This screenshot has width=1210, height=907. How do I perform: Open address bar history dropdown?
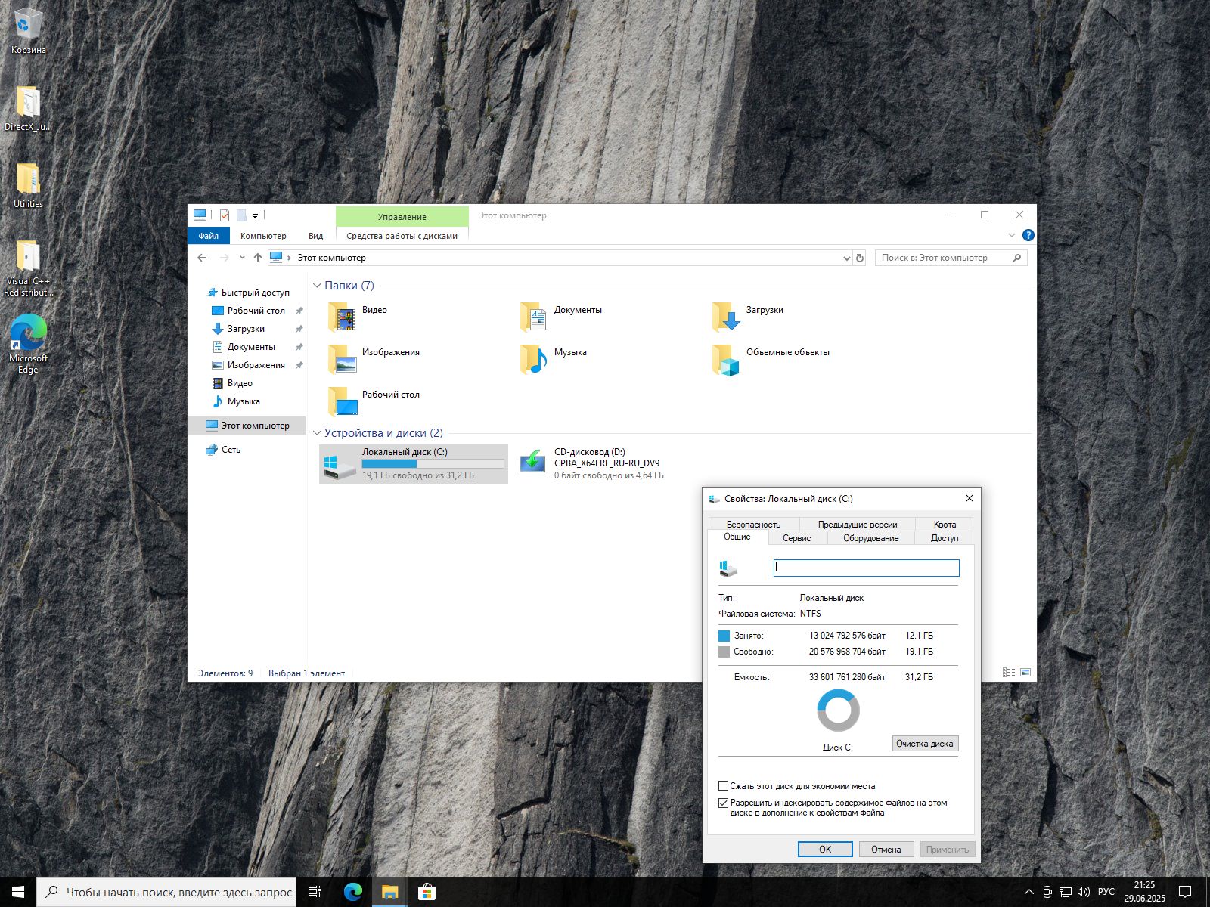coord(846,258)
